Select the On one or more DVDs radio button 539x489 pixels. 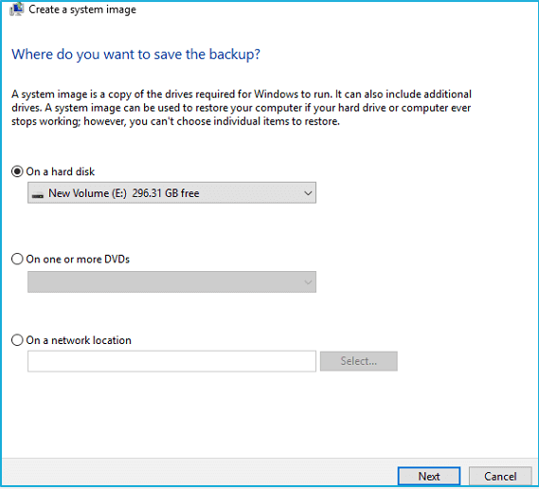click(17, 259)
